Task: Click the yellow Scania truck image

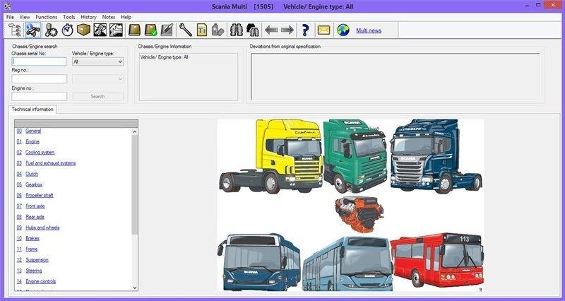Action: (x=271, y=156)
